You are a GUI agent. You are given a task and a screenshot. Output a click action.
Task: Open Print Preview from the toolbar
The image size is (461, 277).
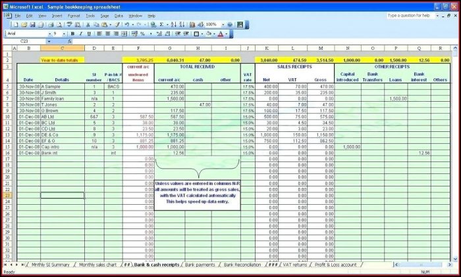[x=59, y=25]
